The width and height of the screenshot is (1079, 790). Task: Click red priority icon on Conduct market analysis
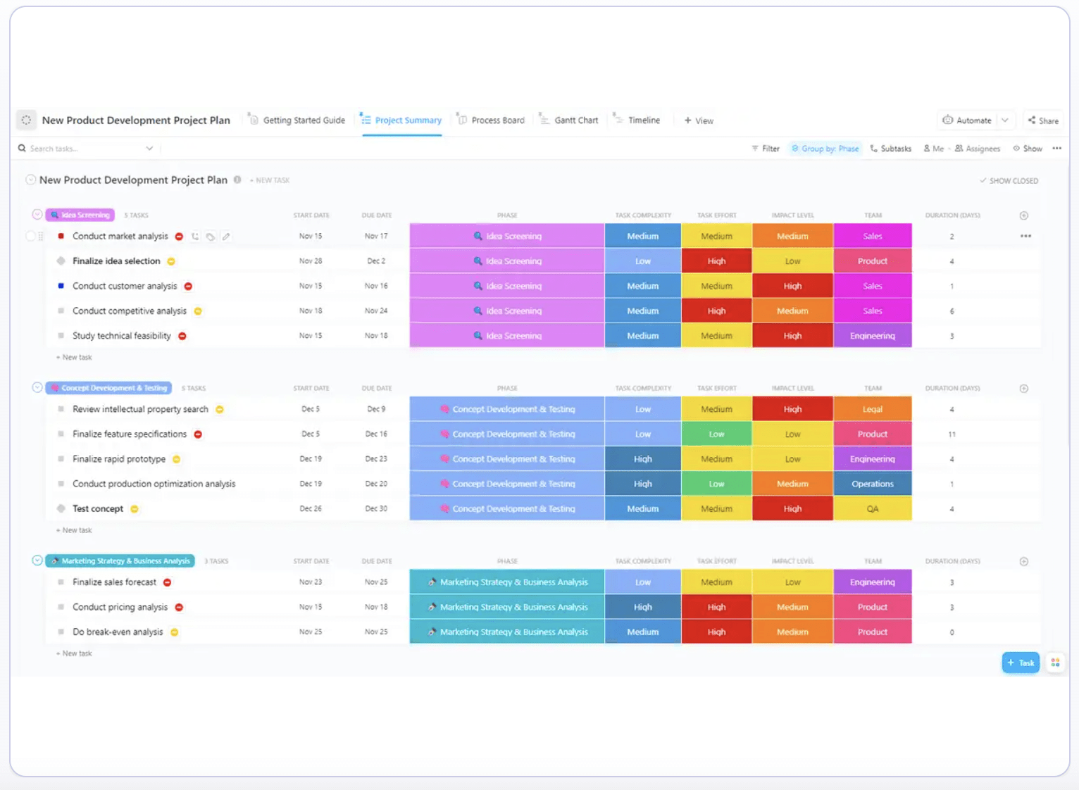[x=179, y=237]
